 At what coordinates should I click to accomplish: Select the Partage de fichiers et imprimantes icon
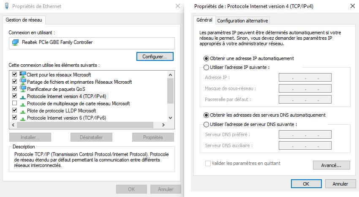coord(23,82)
